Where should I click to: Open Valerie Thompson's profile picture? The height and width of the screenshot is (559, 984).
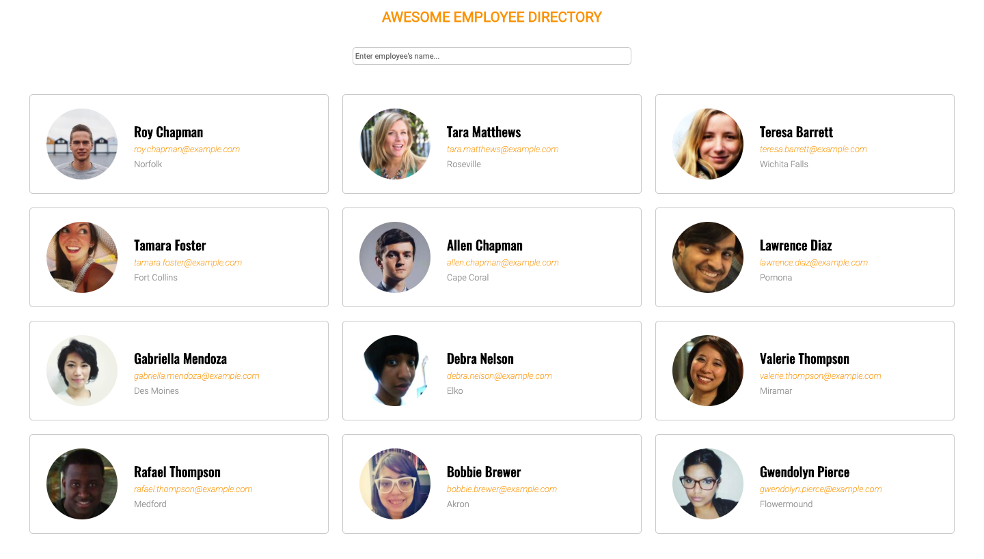[708, 371]
